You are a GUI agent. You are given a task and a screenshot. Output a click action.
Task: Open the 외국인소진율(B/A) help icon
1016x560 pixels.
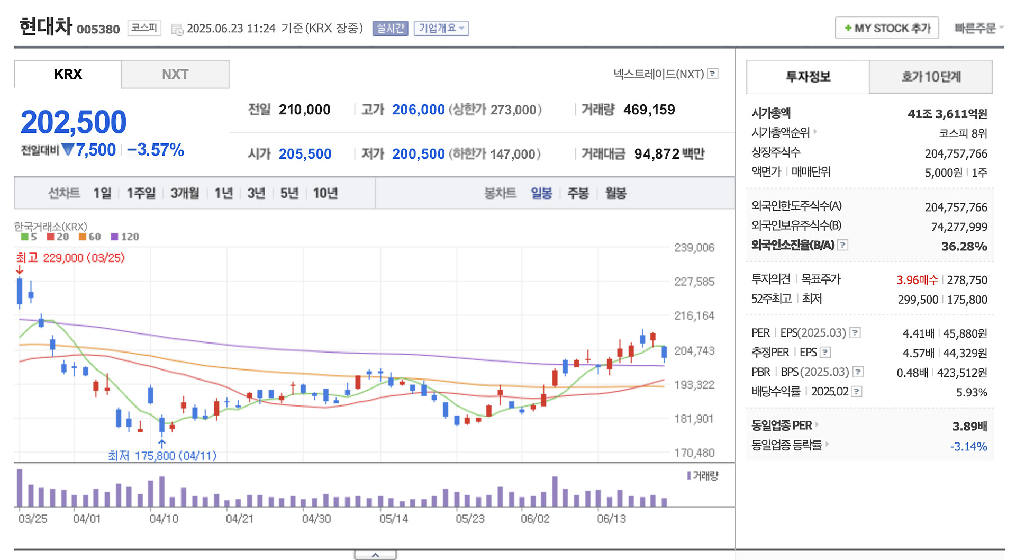point(843,245)
